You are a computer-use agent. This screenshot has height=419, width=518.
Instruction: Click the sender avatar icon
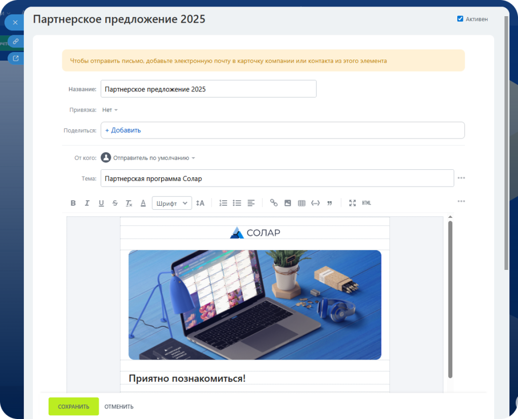(106, 158)
